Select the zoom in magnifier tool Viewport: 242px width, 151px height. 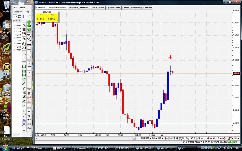coord(29,35)
